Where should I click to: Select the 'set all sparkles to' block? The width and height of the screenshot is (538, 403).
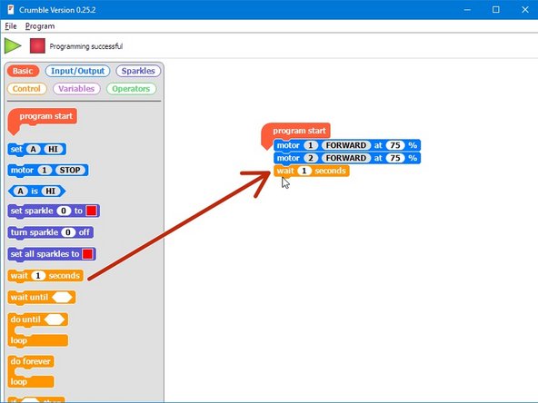tap(52, 254)
